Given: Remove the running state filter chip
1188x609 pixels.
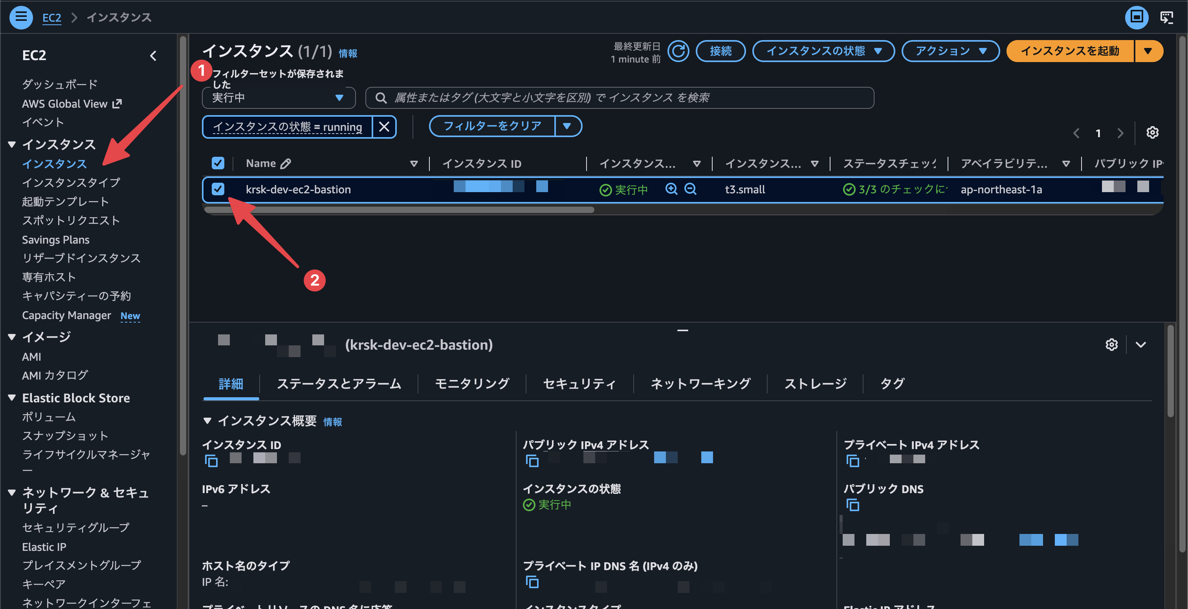Looking at the screenshot, I should pyautogui.click(x=384, y=127).
